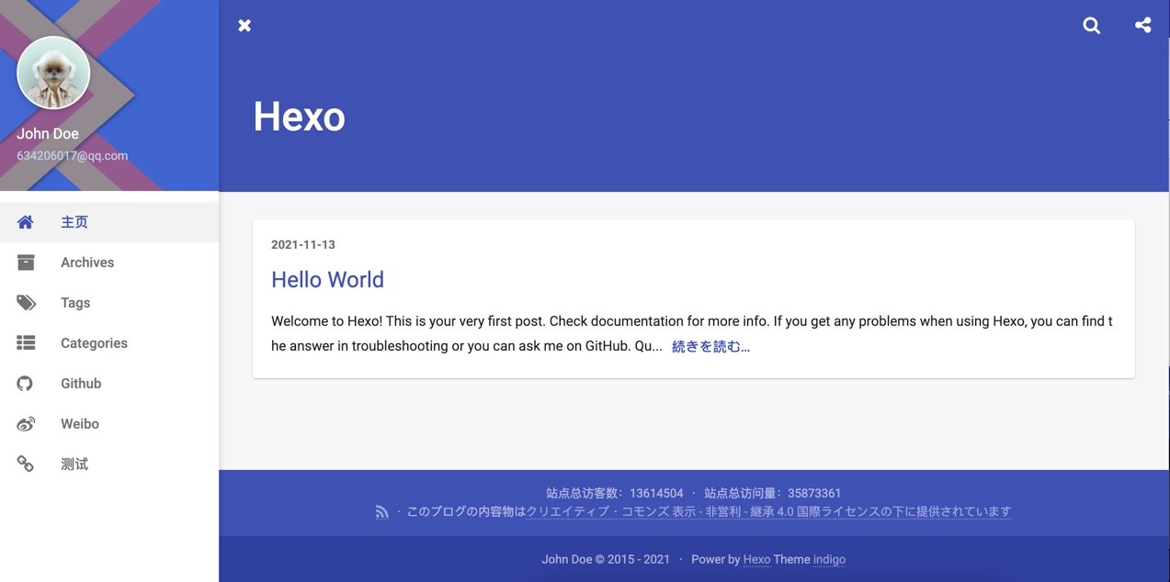Open the search icon in header
The width and height of the screenshot is (1170, 582).
point(1091,26)
